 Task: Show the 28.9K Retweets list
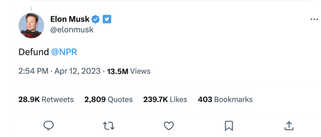(46, 99)
